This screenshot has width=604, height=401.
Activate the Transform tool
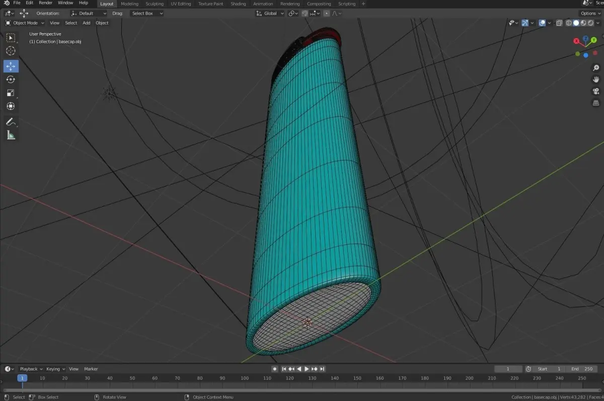11,106
